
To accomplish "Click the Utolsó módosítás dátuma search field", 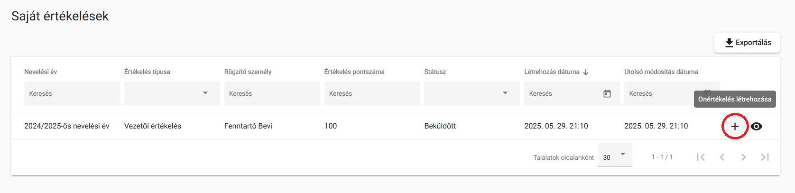I will 659,93.
